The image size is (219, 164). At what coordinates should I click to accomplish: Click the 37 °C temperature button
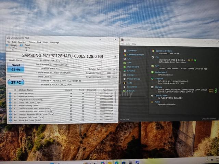16,82
